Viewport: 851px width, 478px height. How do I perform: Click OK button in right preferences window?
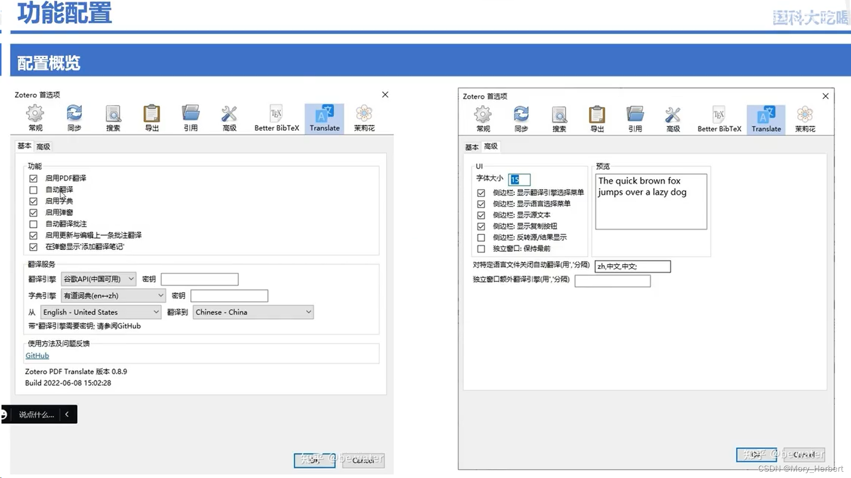click(x=756, y=454)
